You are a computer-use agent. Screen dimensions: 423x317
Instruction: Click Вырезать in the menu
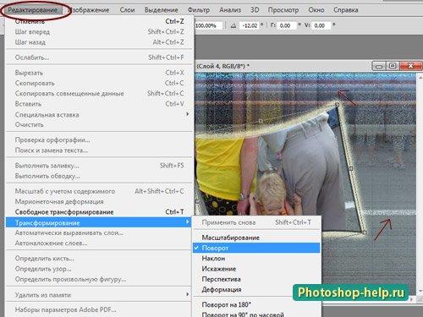coord(99,73)
